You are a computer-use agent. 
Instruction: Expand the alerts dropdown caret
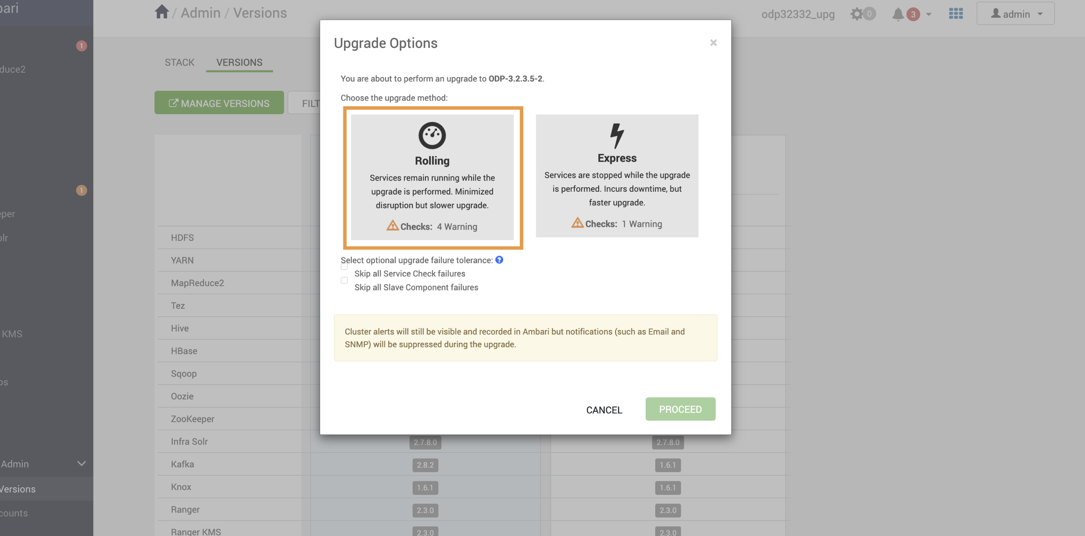tap(928, 14)
